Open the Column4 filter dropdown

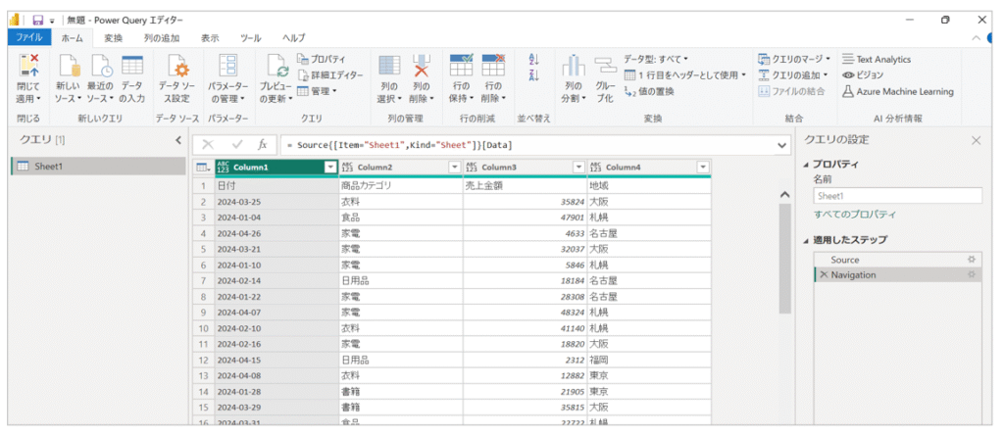pos(703,168)
